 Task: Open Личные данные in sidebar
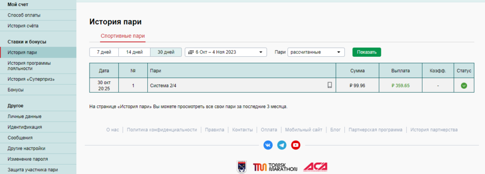coord(38,116)
